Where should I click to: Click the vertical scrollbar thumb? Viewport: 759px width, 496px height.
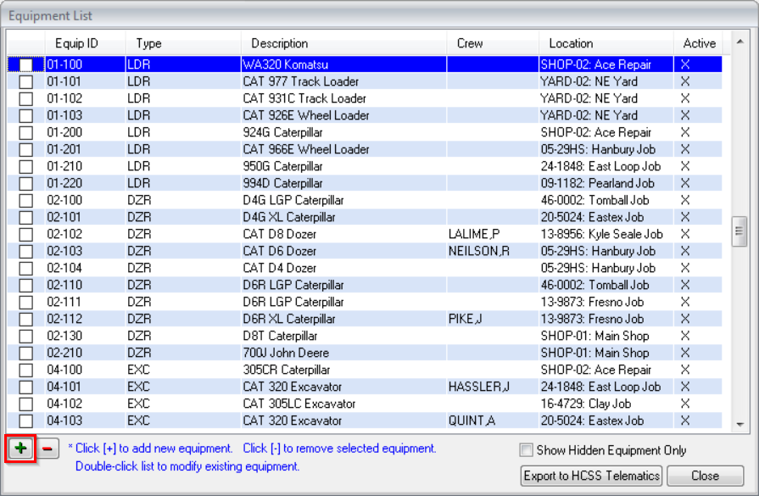[739, 231]
